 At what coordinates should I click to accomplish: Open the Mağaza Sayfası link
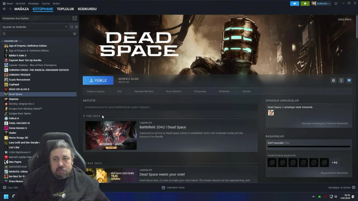[96, 91]
